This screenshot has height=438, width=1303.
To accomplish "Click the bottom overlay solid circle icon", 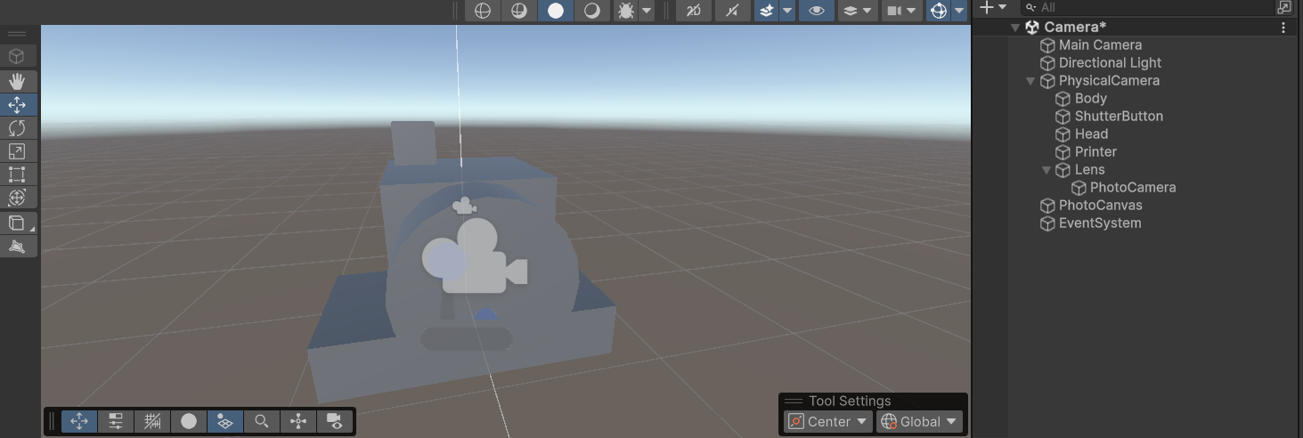I will [x=189, y=421].
